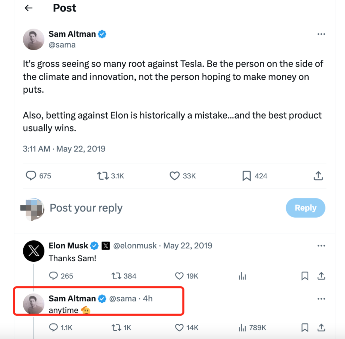Go back using the arrow icon
The height and width of the screenshot is (339, 345).
pyautogui.click(x=29, y=8)
